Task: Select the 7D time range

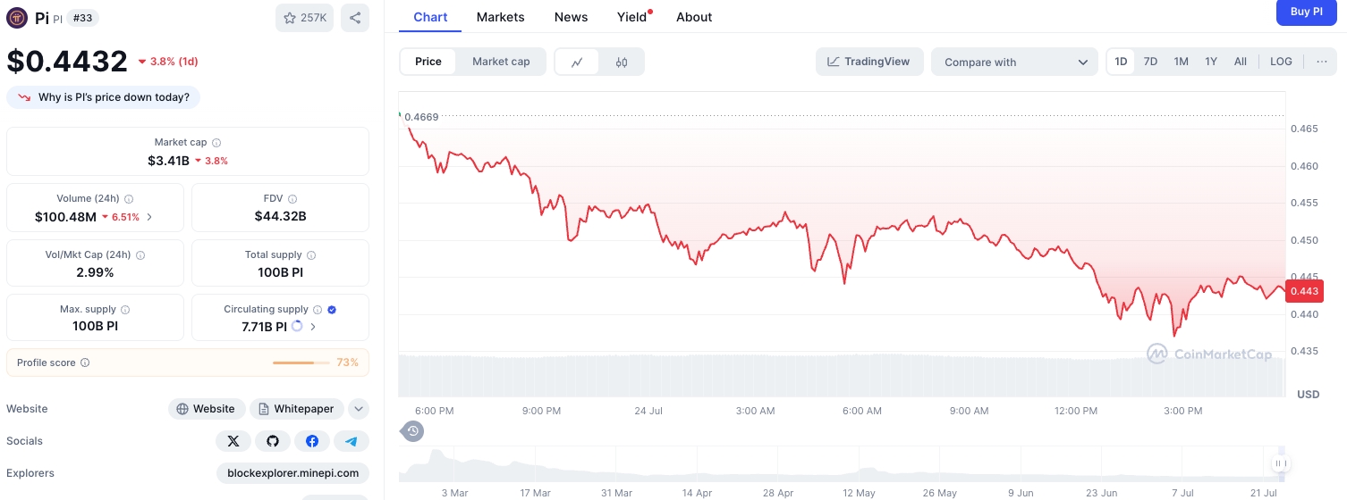Action: (x=1150, y=62)
